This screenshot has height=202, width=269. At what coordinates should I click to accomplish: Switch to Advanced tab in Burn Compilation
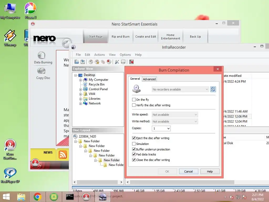click(149, 79)
